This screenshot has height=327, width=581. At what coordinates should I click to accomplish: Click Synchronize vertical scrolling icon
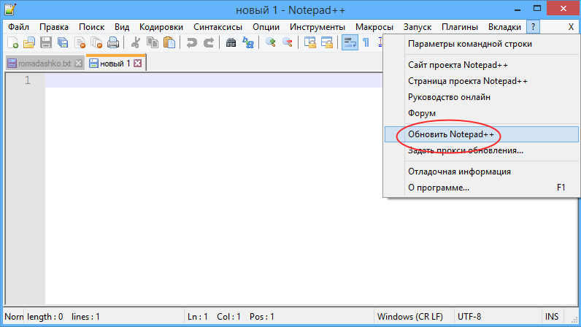(309, 42)
